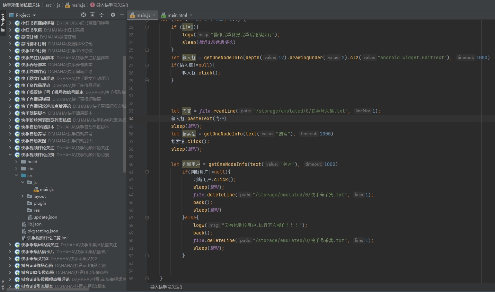The height and width of the screenshot is (292, 495).
Task: Select 快手关注私信脚本 project
Action: 37,57
